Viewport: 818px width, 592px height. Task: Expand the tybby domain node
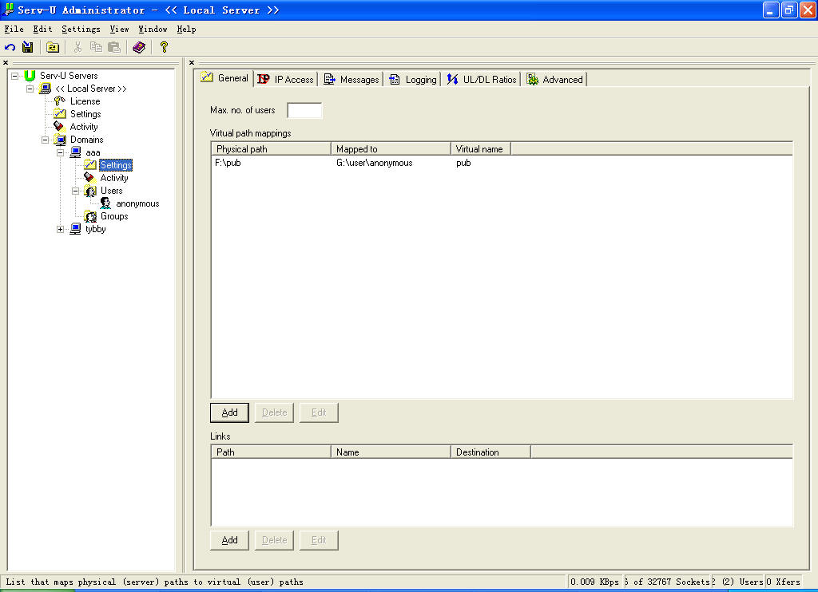[61, 230]
